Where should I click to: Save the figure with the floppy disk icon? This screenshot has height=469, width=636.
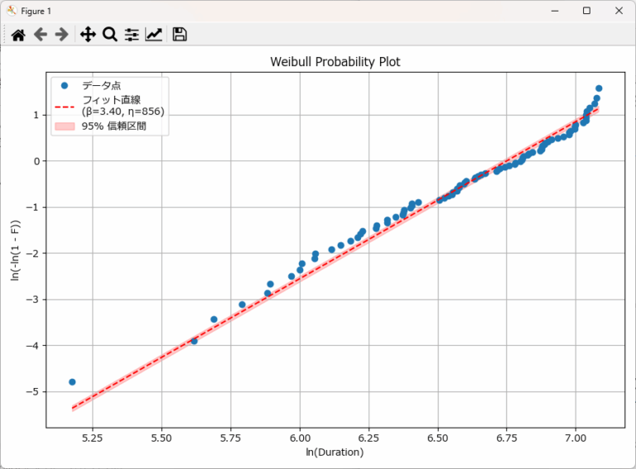pos(180,34)
